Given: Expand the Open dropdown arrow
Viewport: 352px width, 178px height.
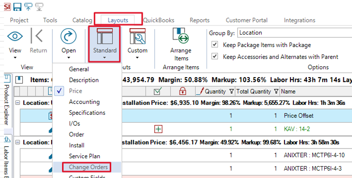Looking at the screenshot, I should pos(68,58).
